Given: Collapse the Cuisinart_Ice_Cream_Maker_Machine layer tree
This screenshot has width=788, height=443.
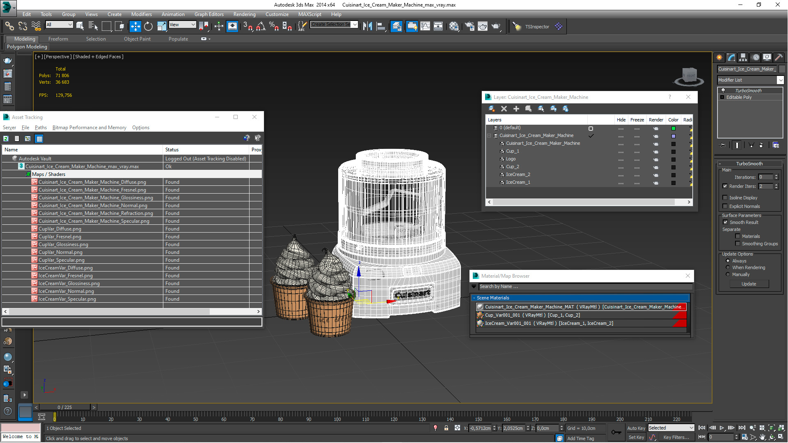Looking at the screenshot, I should (489, 136).
